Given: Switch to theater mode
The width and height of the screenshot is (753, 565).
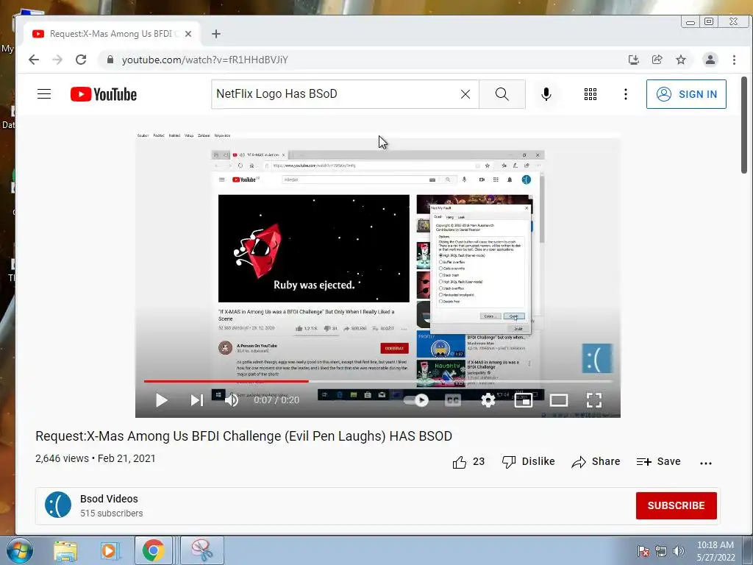Looking at the screenshot, I should [559, 400].
